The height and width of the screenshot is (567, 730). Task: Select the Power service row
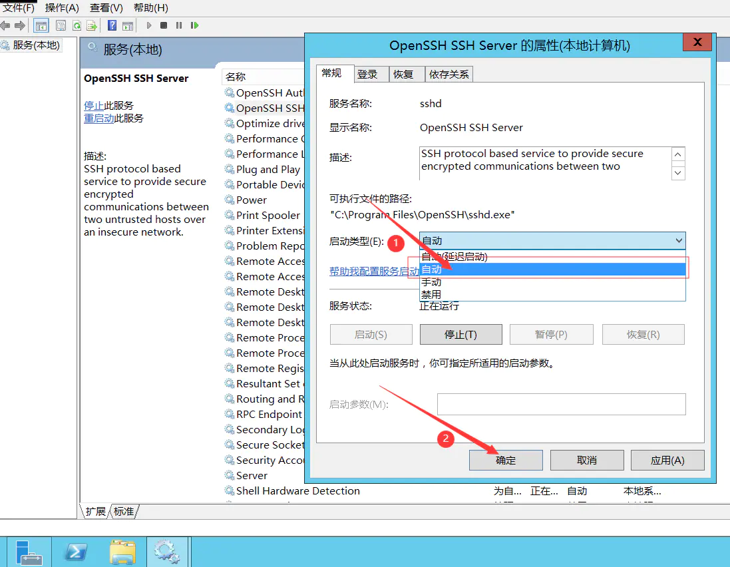264,200
